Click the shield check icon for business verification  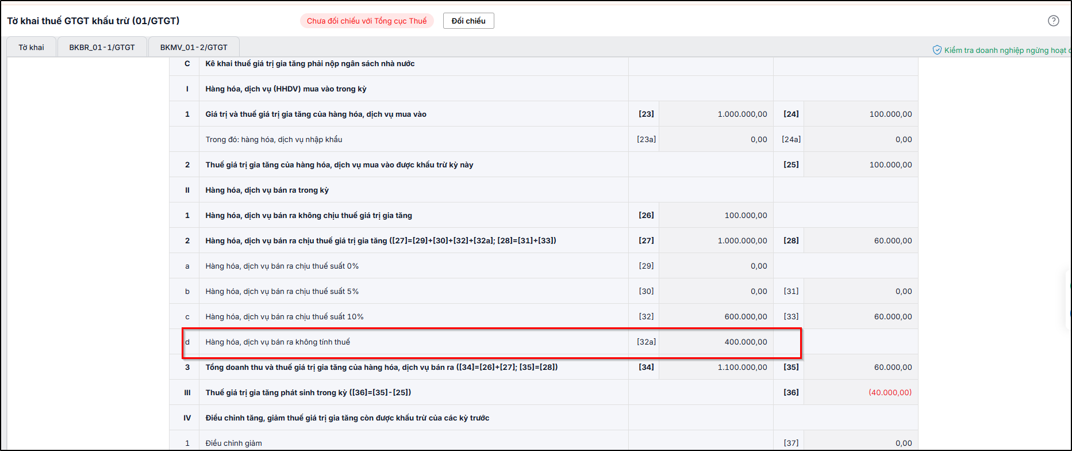pos(937,50)
